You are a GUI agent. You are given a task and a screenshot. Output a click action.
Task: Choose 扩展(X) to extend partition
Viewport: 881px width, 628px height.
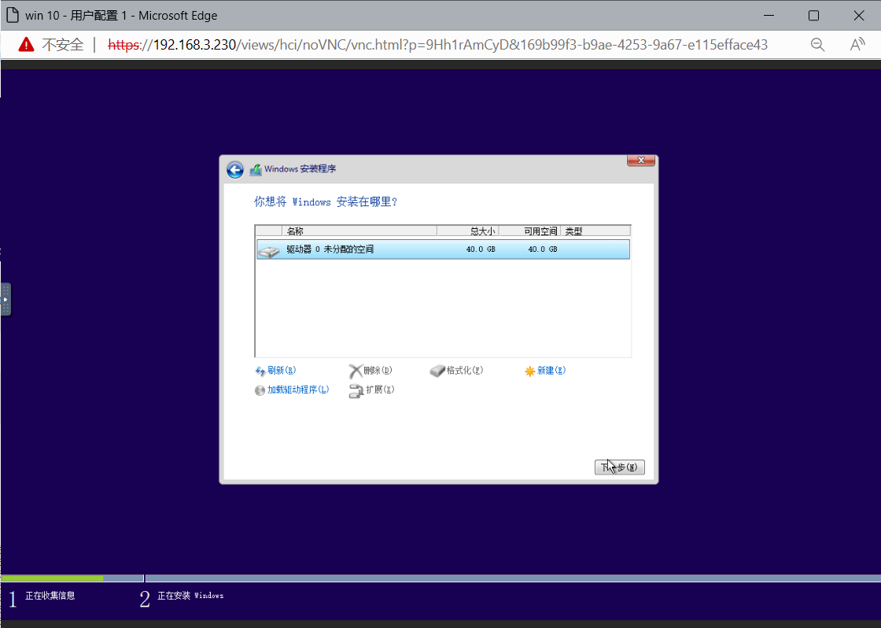tap(380, 390)
